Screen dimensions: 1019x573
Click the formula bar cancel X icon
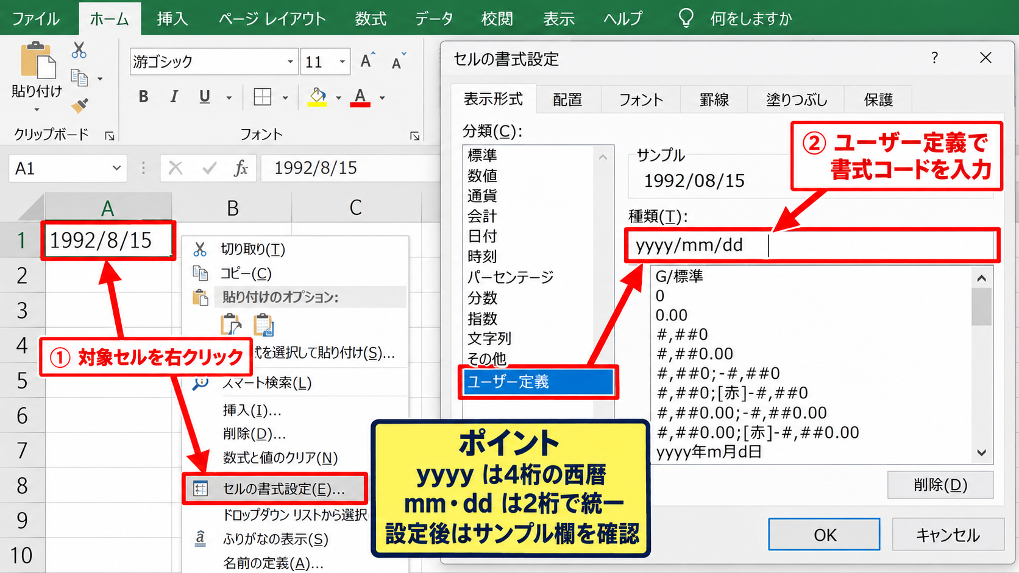[176, 168]
